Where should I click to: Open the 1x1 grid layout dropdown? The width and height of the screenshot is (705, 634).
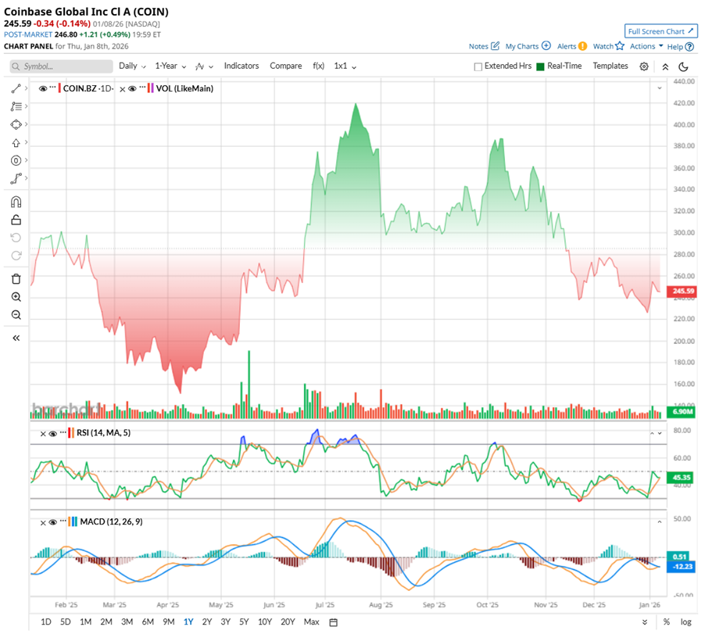coord(345,66)
